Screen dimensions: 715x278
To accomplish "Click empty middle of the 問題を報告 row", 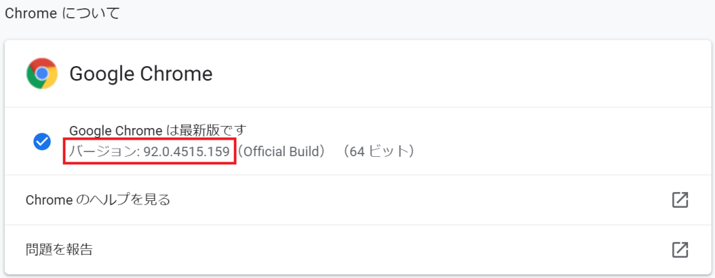I will coord(379,249).
